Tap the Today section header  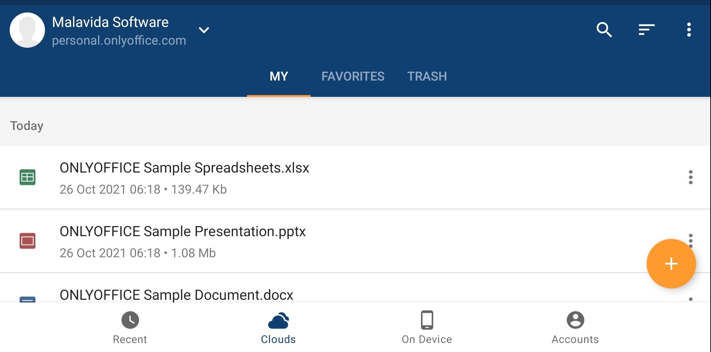(x=27, y=126)
